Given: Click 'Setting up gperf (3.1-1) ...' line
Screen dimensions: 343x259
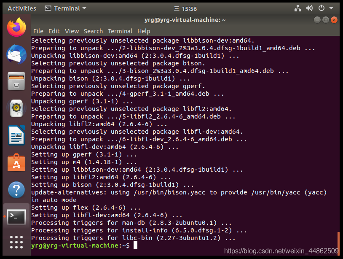Looking at the screenshot, I should point(84,154).
